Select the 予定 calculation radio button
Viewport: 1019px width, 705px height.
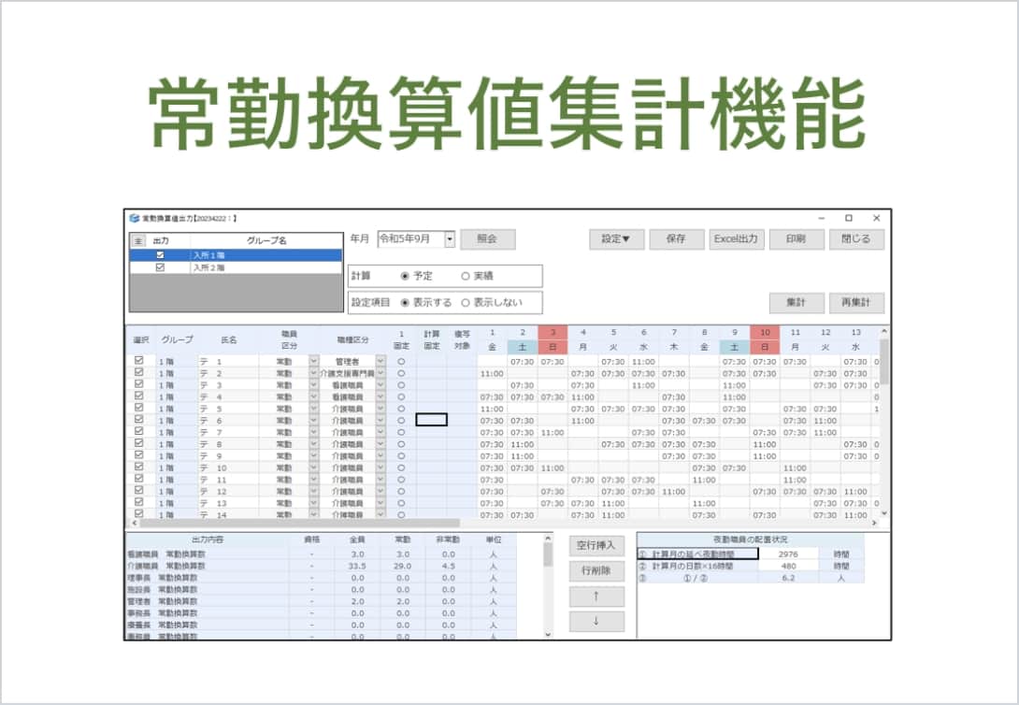(x=405, y=276)
